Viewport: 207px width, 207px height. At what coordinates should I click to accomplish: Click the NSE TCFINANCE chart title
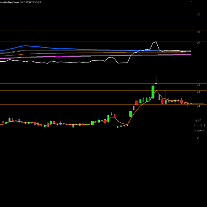pyautogui.click(x=31, y=2)
